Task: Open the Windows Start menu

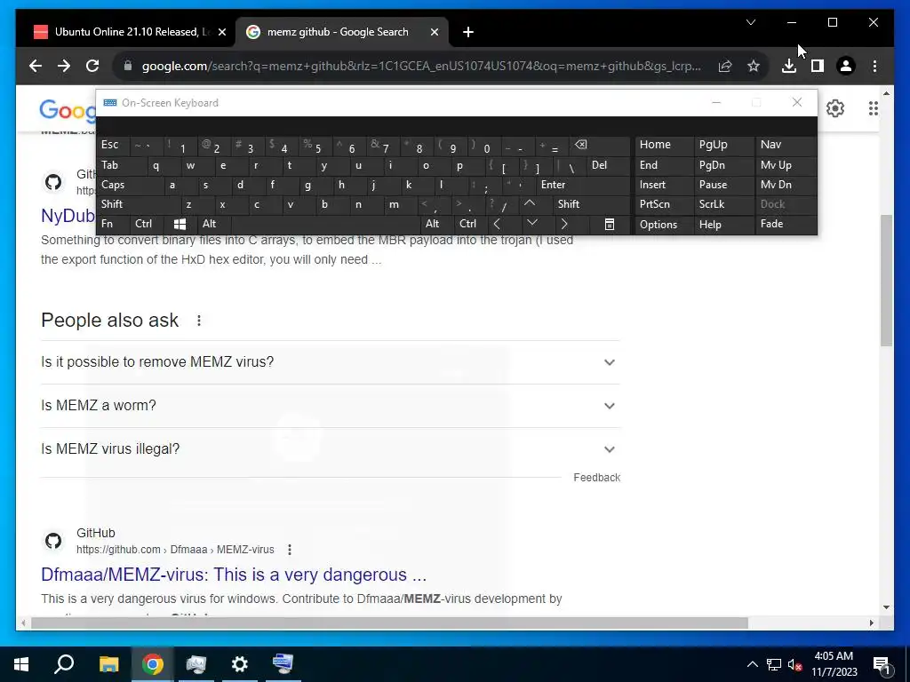Action: tap(21, 664)
